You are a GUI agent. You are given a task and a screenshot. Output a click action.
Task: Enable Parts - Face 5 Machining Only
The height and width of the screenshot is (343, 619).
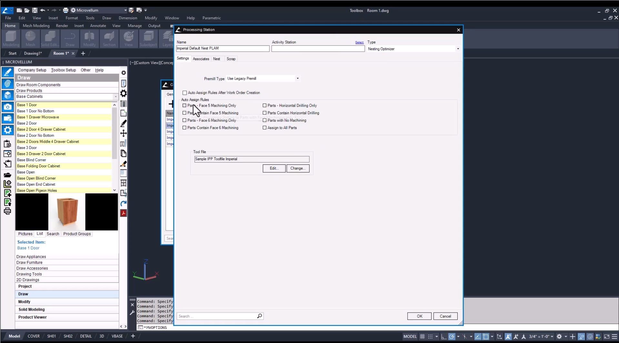(185, 105)
